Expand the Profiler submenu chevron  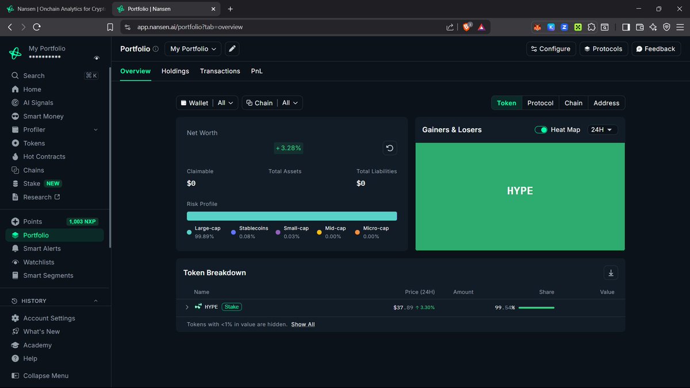pyautogui.click(x=95, y=130)
